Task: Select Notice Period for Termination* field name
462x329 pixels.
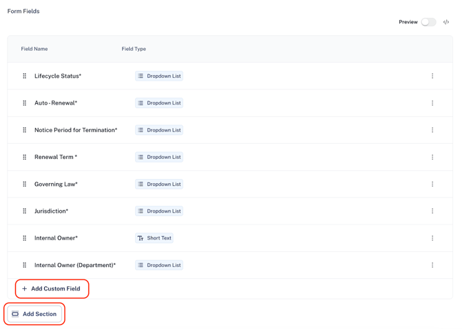Action: click(76, 130)
